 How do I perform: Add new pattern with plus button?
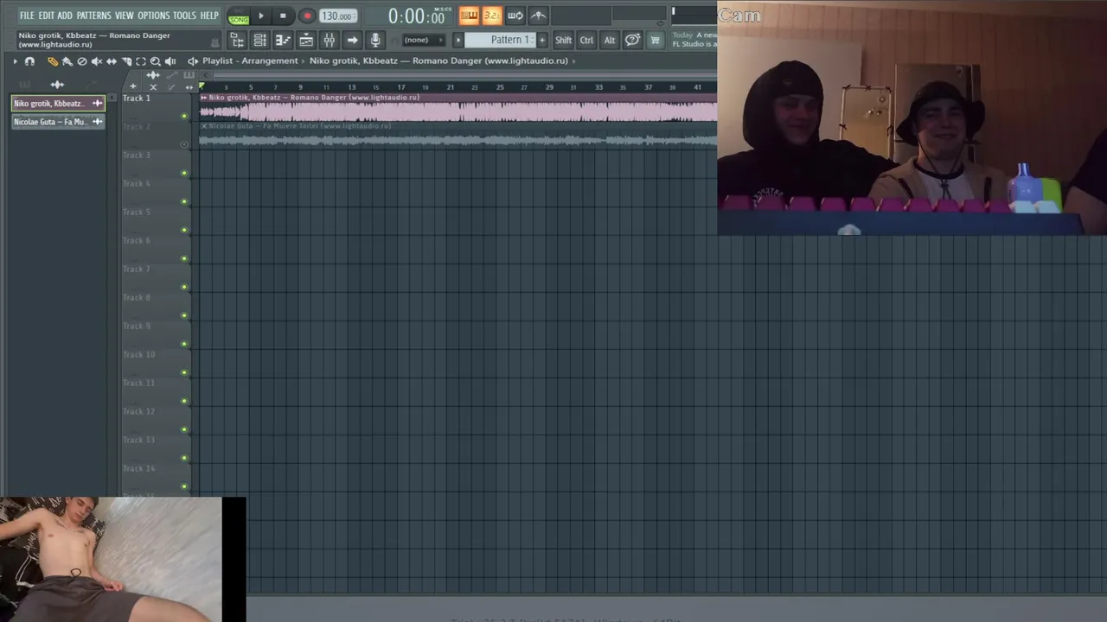click(542, 40)
